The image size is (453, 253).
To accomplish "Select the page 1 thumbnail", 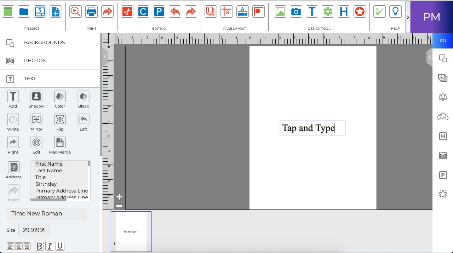I will pyautogui.click(x=131, y=231).
